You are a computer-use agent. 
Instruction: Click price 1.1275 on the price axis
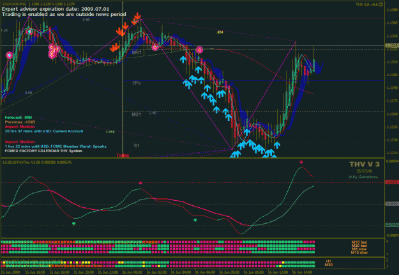click(392, 101)
